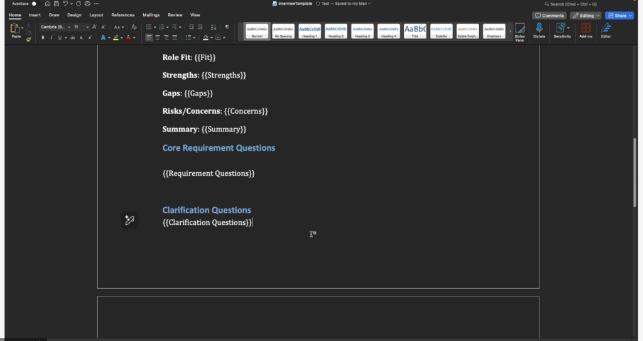Click the Sort A-Z icon
The height and width of the screenshot is (341, 643).
213,27
